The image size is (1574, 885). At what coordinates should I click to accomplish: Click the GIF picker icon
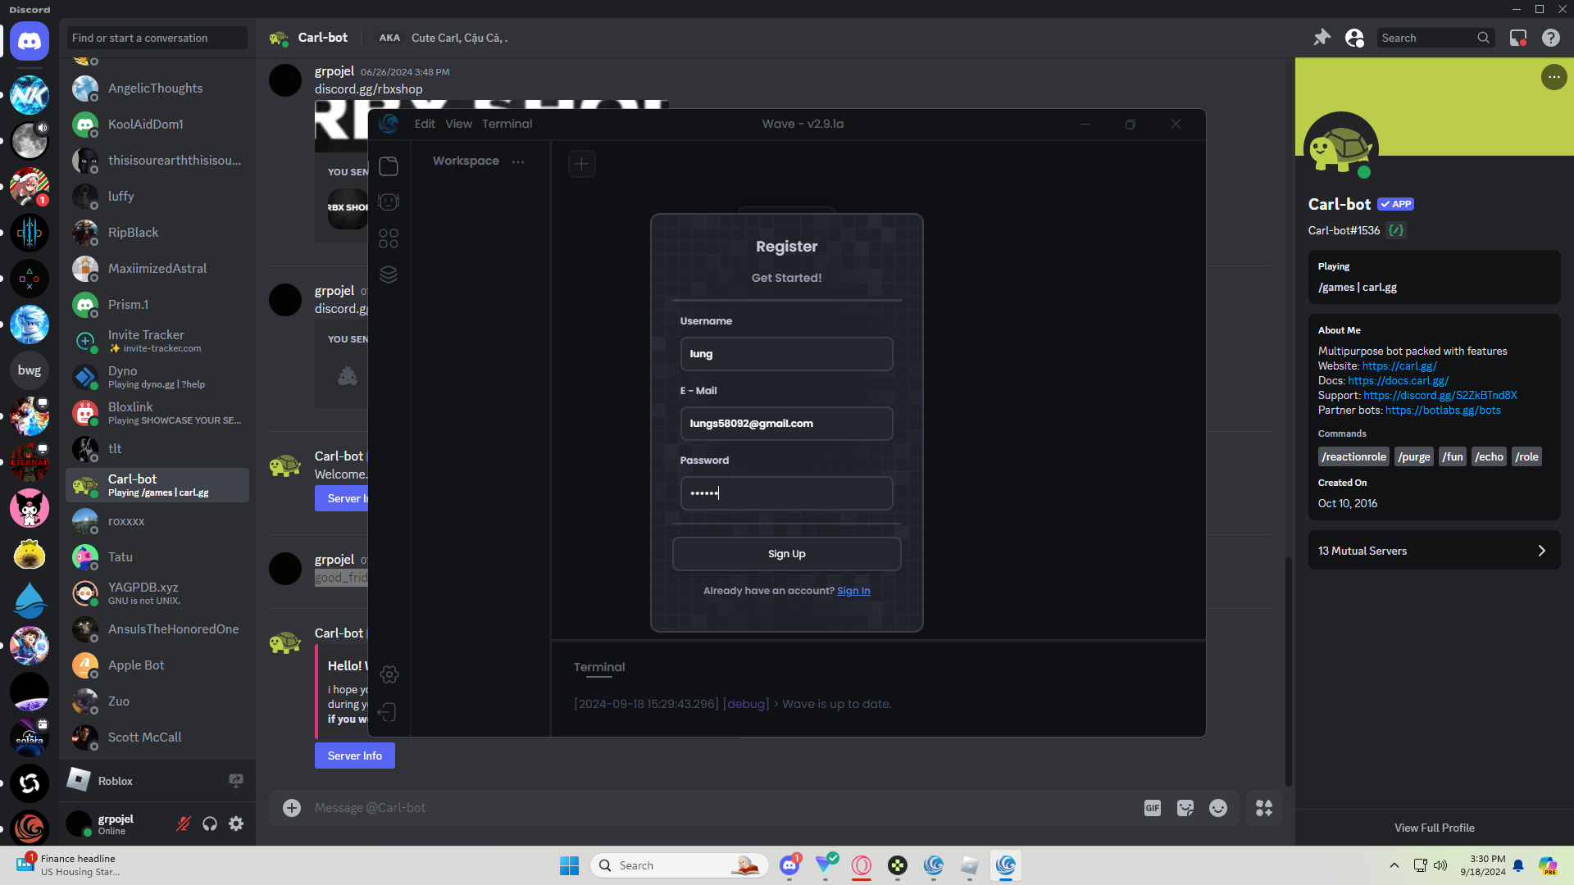(1153, 808)
